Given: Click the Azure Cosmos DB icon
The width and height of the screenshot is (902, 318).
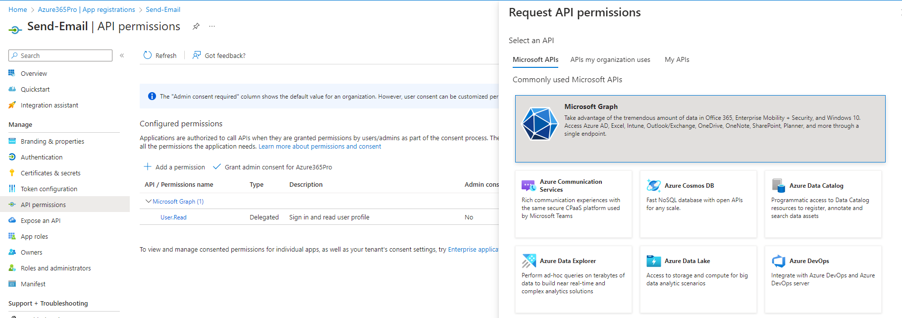Looking at the screenshot, I should pyautogui.click(x=653, y=186).
